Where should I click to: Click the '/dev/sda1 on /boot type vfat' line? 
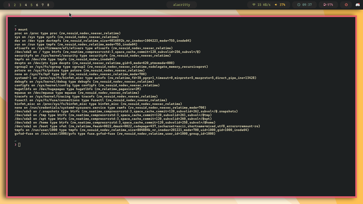[x=137, y=126]
